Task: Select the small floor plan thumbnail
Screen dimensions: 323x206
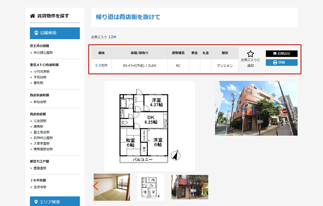Action: pos(151,187)
